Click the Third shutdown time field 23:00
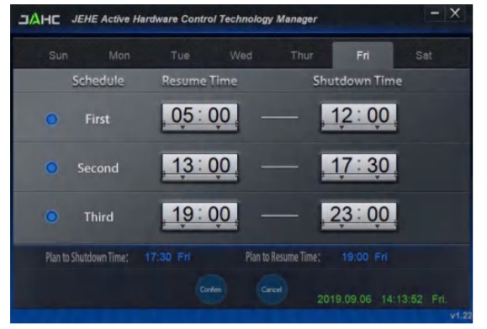 pyautogui.click(x=358, y=216)
